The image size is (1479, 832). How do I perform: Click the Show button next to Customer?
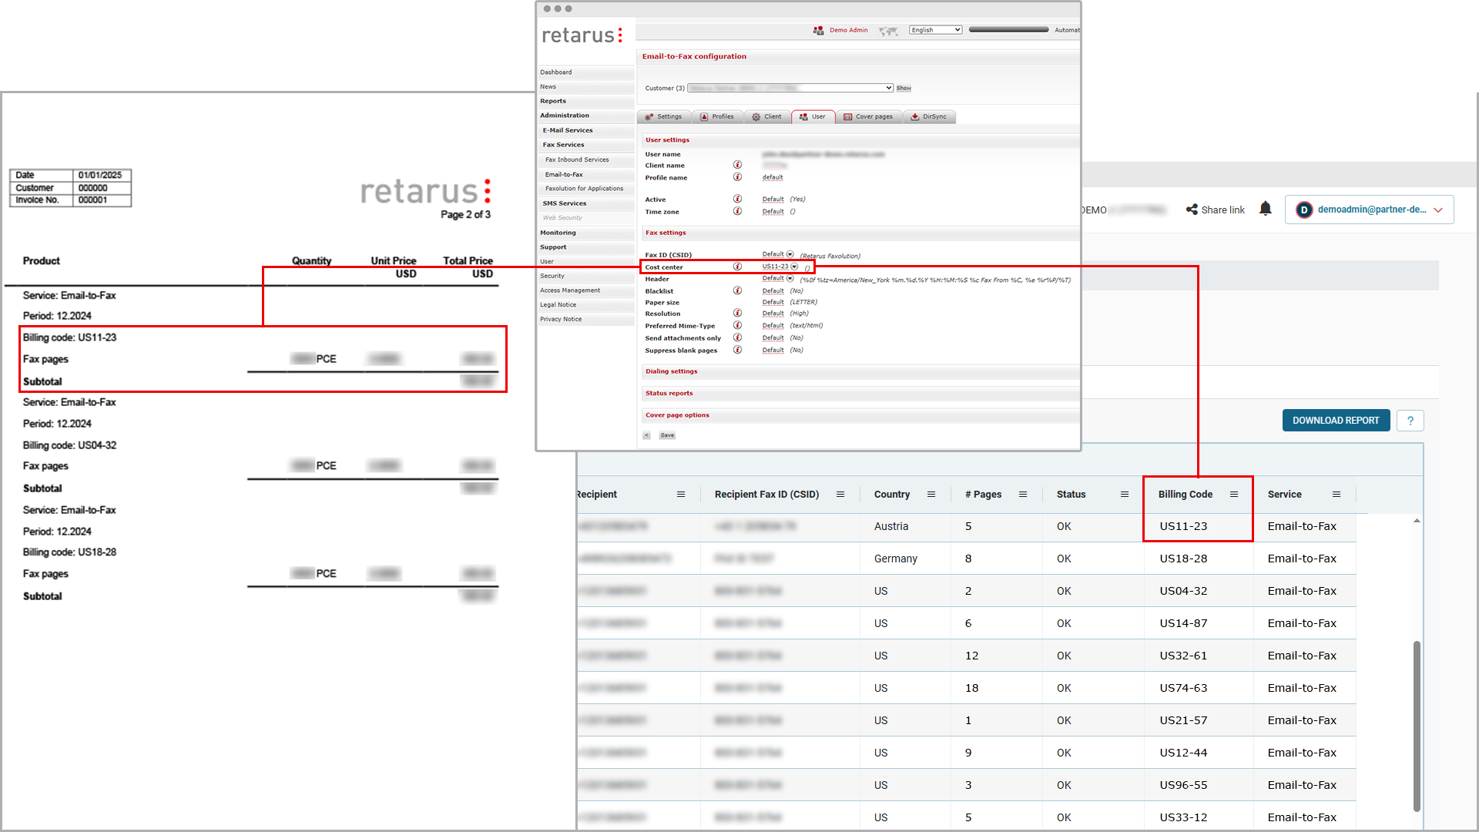(x=904, y=88)
